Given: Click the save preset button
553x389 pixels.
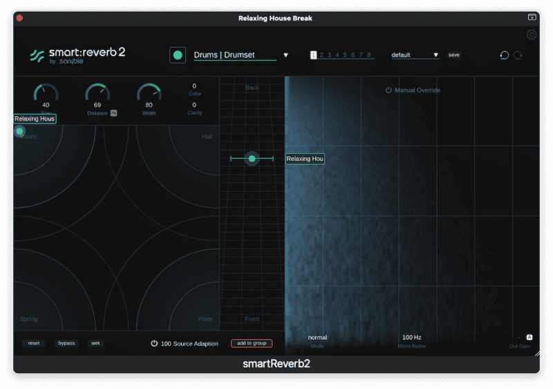Looking at the screenshot, I should click(454, 55).
